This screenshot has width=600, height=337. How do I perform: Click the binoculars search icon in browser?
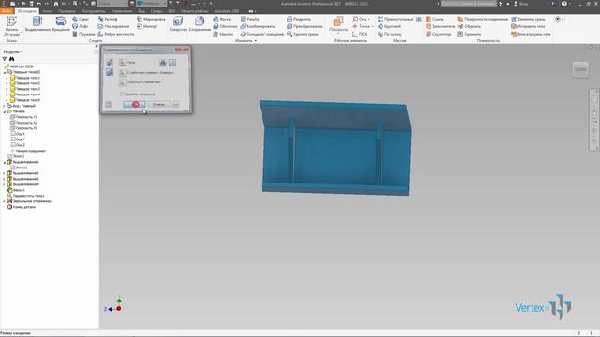[12, 59]
